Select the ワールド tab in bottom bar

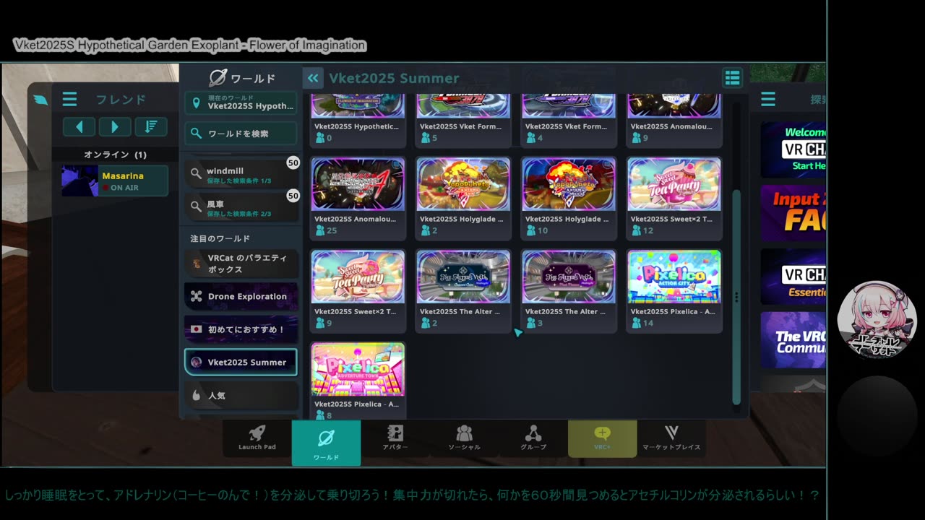[326, 442]
